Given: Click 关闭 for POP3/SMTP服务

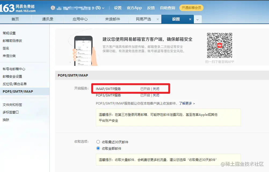Looking at the screenshot, I should (x=156, y=95).
